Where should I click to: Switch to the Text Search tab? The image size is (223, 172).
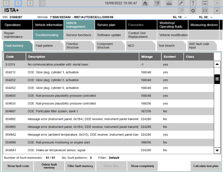pos(171,46)
